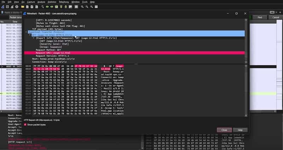The width and height of the screenshot is (283, 150).
Task: Reload the capture file from the toolbar
Action: pyautogui.click(x=37, y=7)
